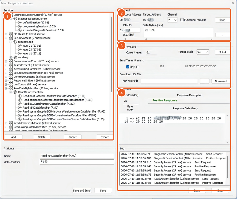Click the HEX File Path input field
237x199 pixels.
pos(169,81)
